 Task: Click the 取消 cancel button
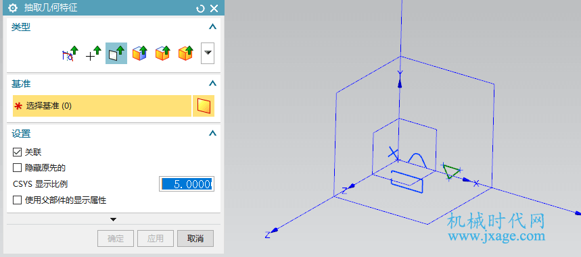[x=195, y=239]
